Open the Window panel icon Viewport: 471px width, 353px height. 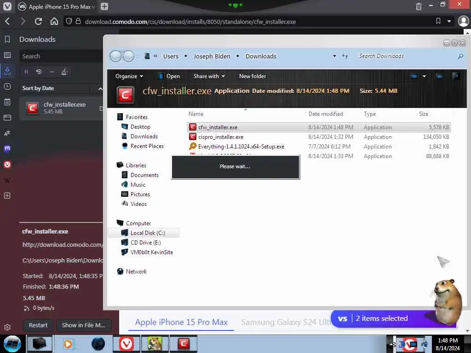pos(7,117)
